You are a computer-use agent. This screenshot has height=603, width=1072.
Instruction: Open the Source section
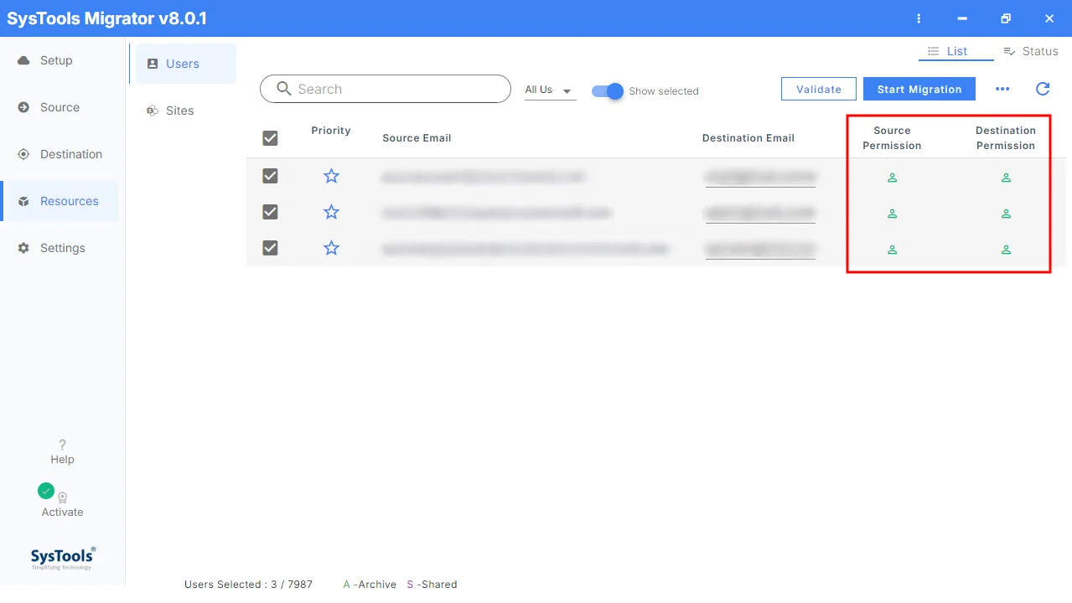click(x=59, y=107)
